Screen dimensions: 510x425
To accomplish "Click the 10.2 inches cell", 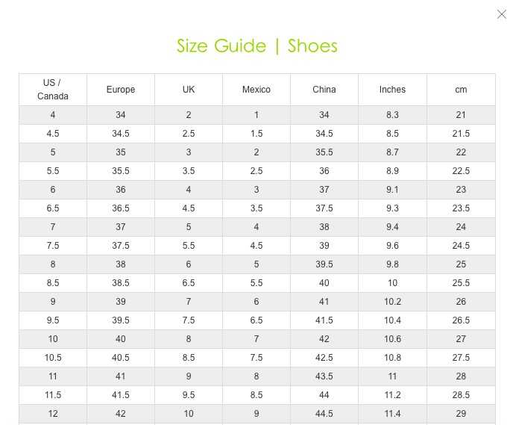I will click(x=392, y=302).
